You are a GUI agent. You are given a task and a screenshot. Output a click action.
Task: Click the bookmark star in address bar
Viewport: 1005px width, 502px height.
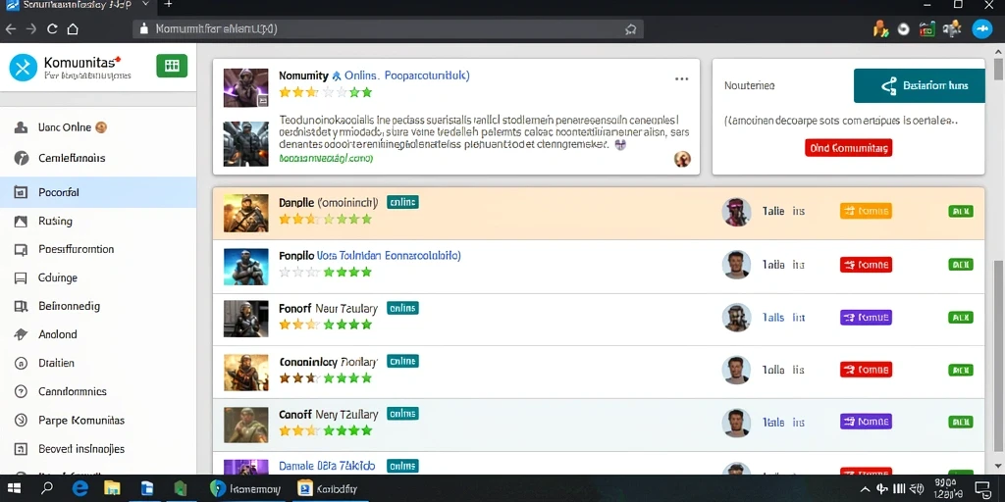(630, 29)
